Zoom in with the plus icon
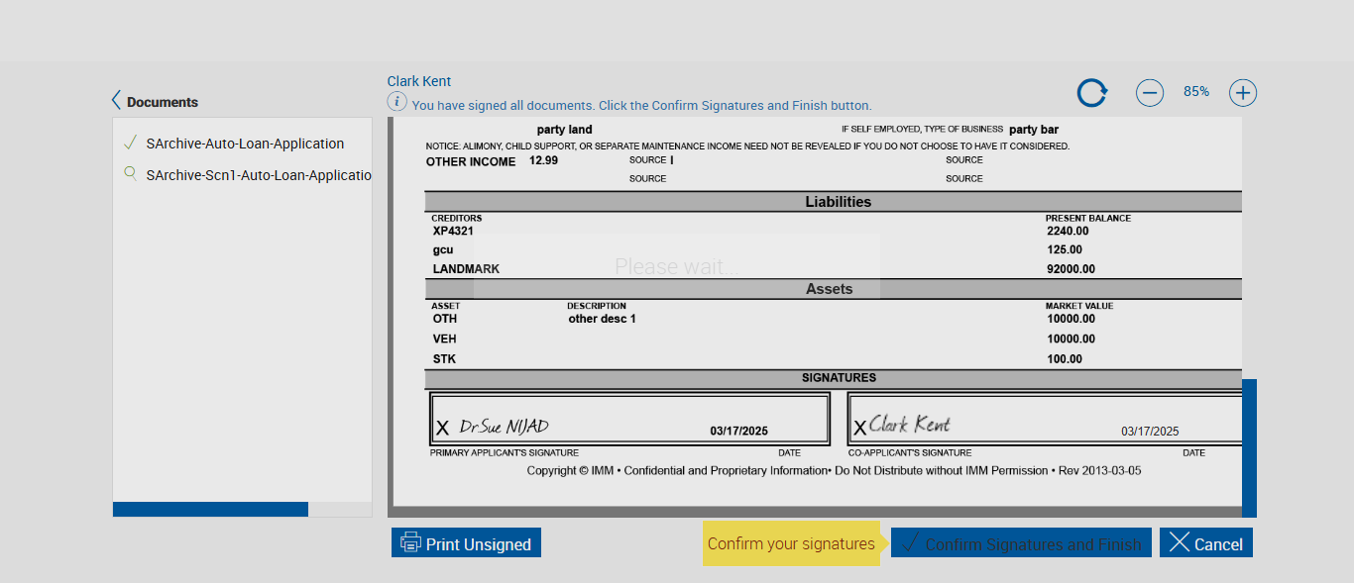Viewport: 1354px width, 583px height. 1243,93
